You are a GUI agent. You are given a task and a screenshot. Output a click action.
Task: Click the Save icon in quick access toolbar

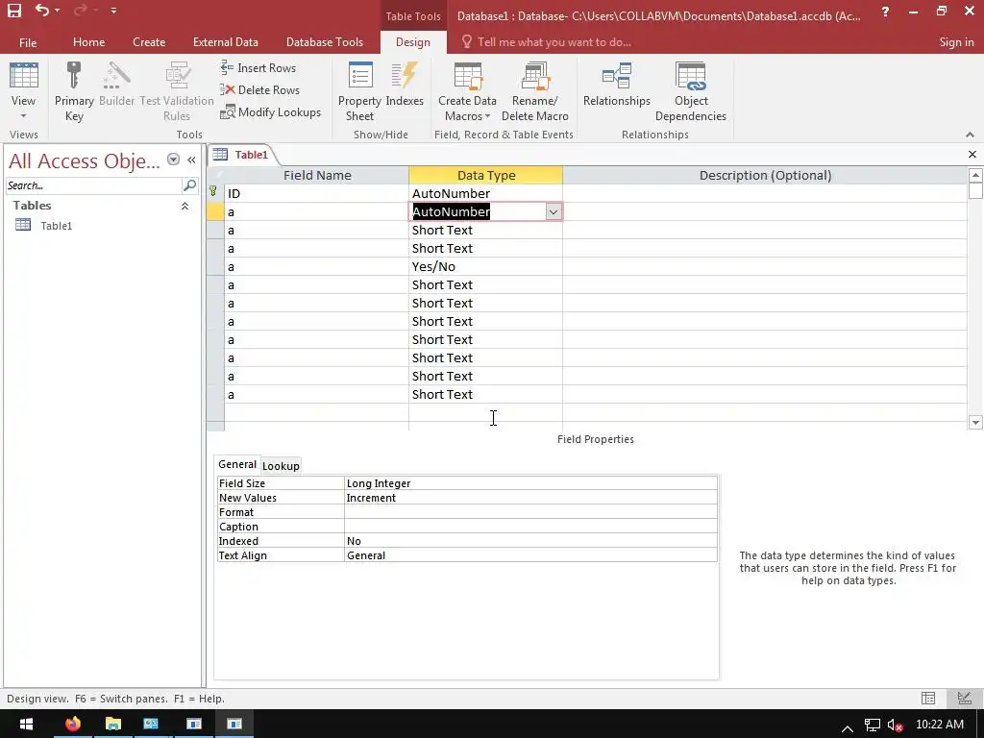point(13,11)
